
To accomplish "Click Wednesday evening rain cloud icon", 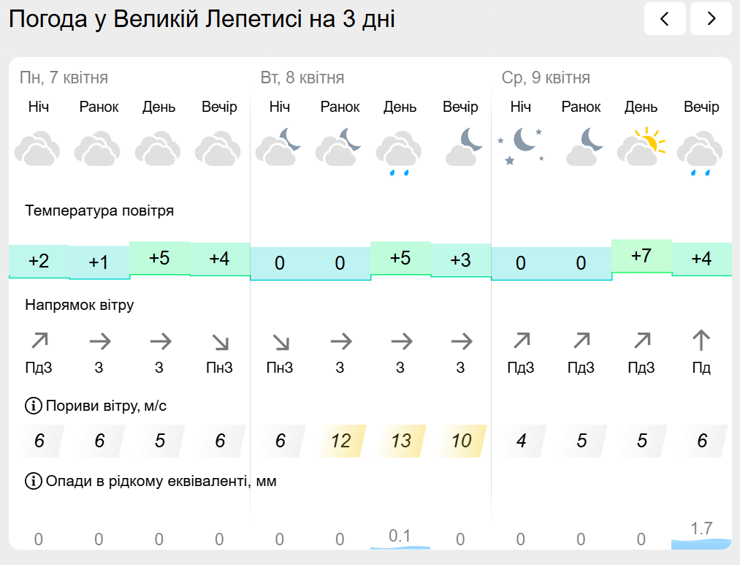I will tap(701, 152).
